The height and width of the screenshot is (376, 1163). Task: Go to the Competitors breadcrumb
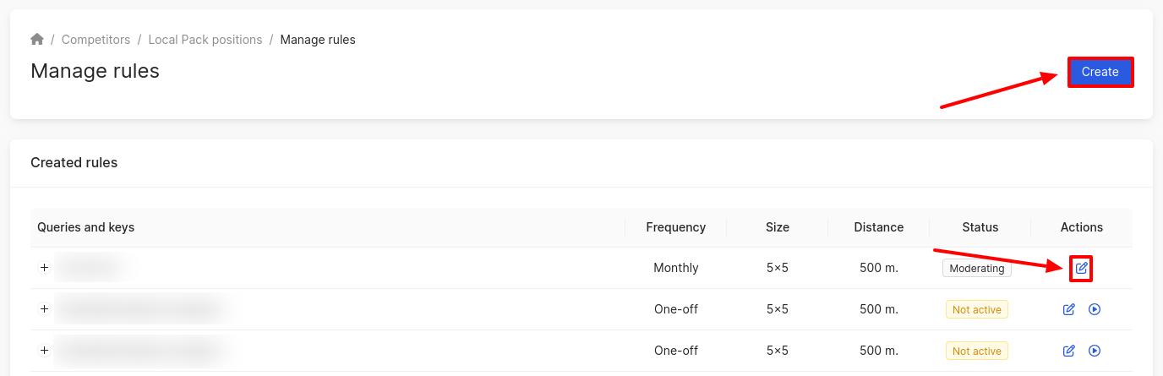click(96, 40)
